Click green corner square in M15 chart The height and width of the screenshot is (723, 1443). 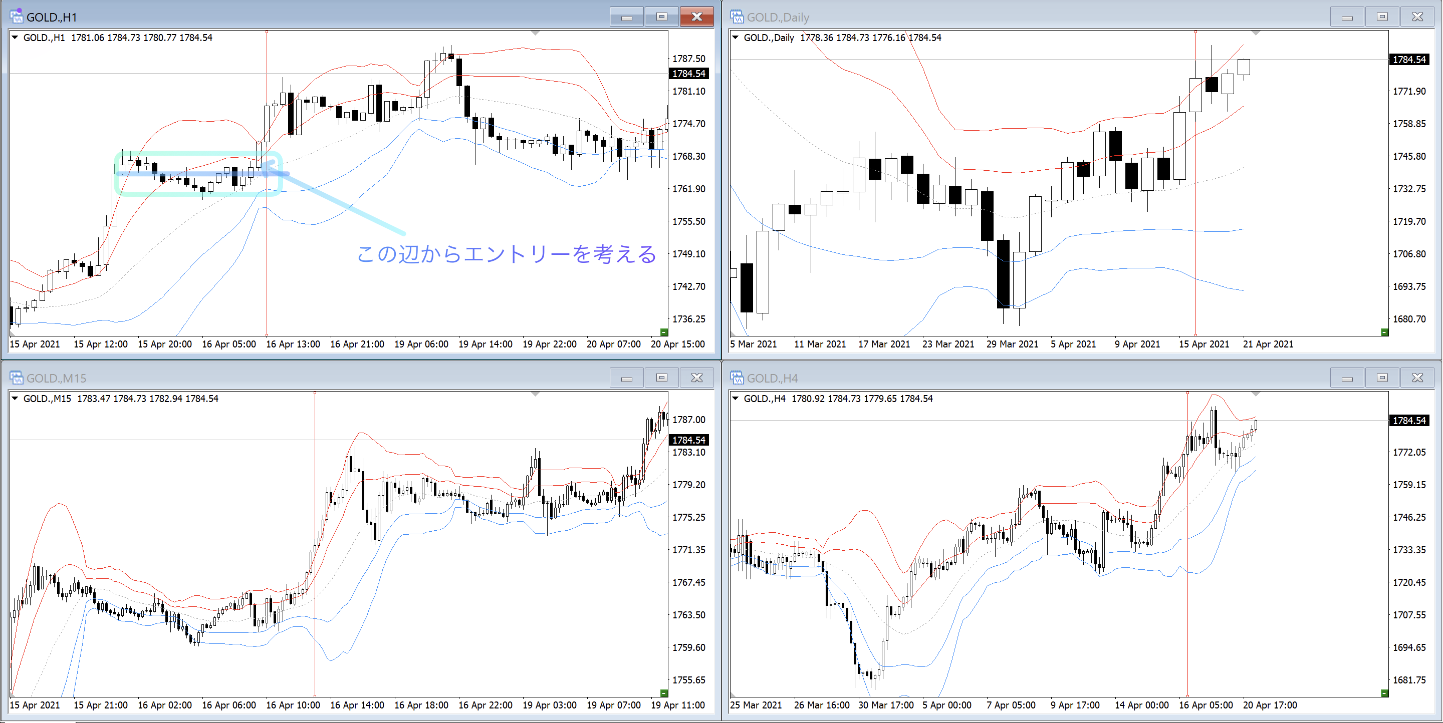point(664,693)
